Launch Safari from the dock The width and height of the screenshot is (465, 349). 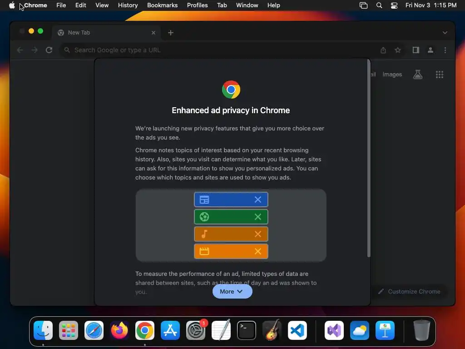tap(94, 330)
